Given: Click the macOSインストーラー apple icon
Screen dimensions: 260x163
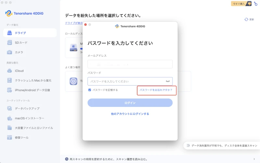Looking at the screenshot, I should click(x=9, y=118).
